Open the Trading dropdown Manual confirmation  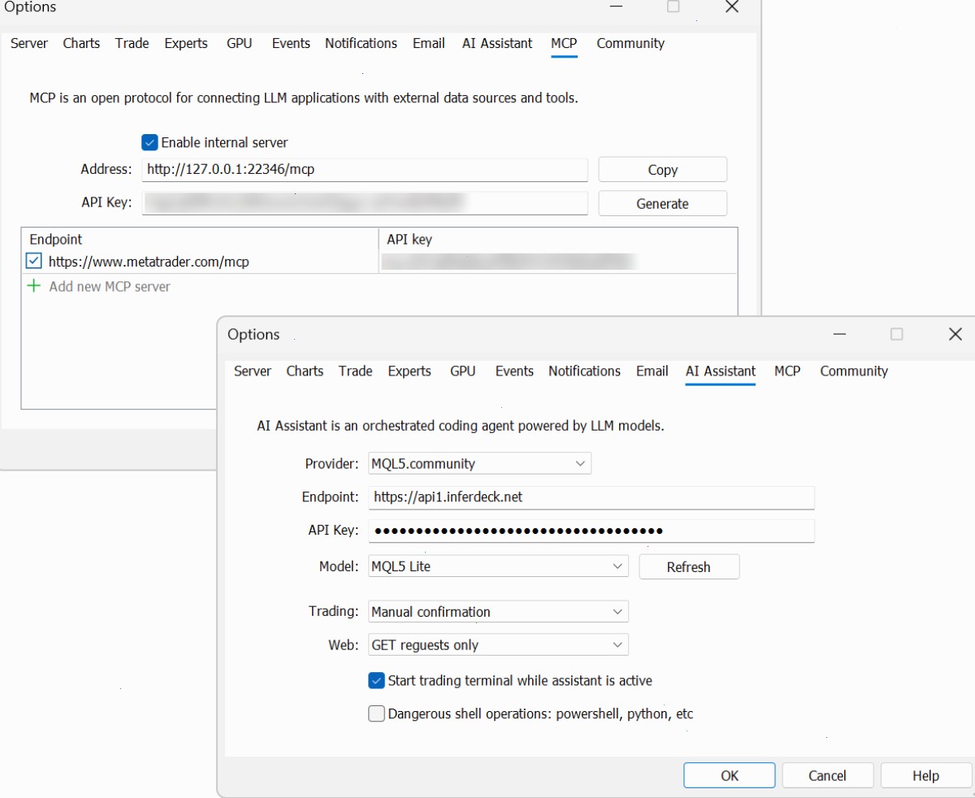pos(499,611)
